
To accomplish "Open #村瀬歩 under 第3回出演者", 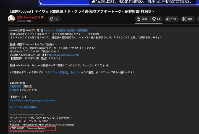I will 14,90.
